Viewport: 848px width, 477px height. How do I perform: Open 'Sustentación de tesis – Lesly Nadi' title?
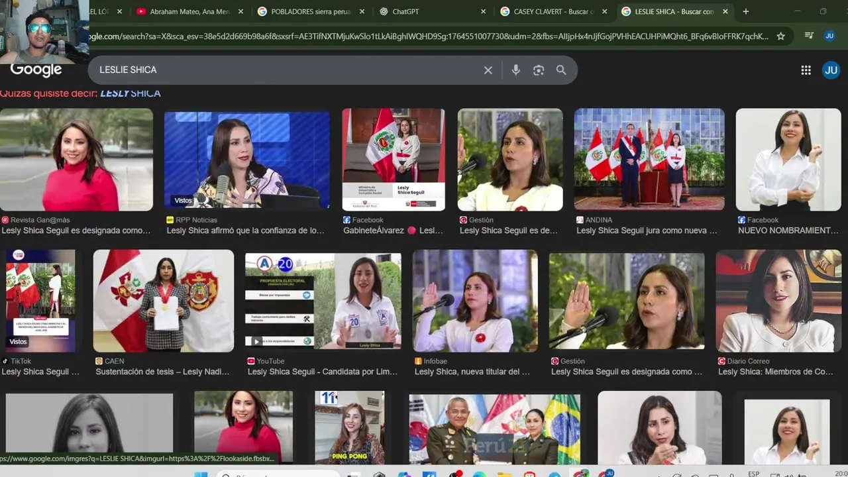pos(162,372)
